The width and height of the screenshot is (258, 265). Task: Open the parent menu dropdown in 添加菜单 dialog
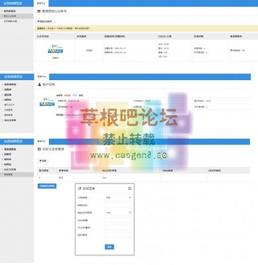pyautogui.click(x=118, y=197)
